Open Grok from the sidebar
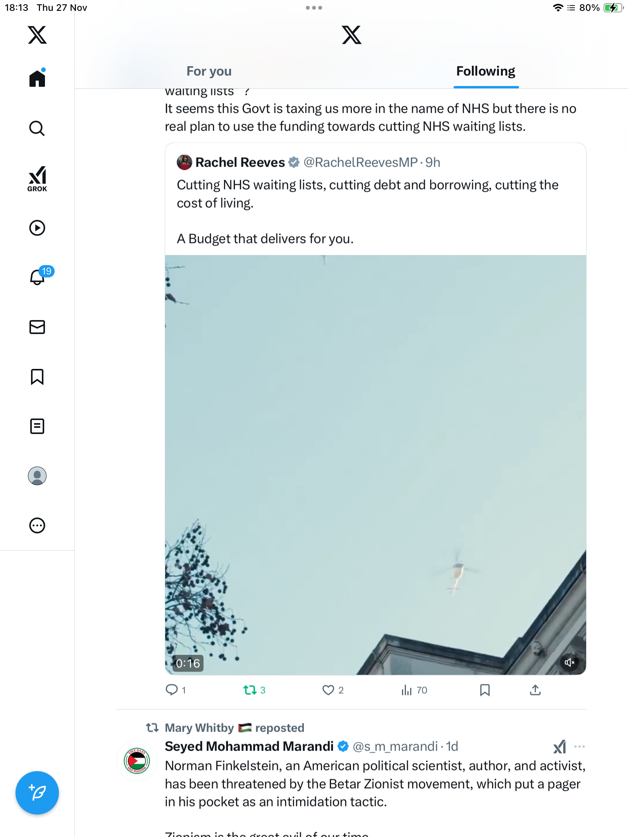Viewport: 628px width, 837px height. [37, 179]
